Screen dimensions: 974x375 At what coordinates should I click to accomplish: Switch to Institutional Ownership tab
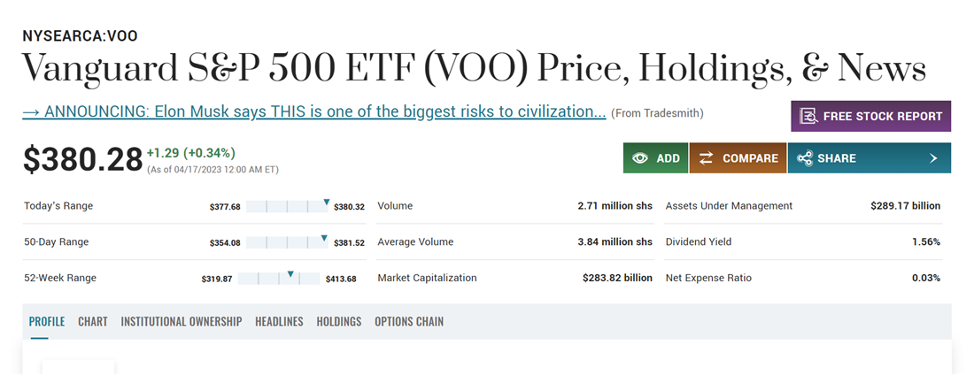pos(182,322)
